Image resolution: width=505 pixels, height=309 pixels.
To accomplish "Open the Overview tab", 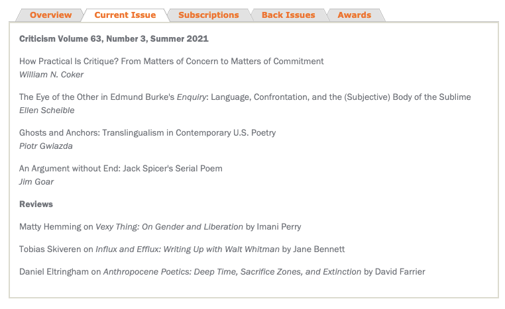I will tap(50, 15).
